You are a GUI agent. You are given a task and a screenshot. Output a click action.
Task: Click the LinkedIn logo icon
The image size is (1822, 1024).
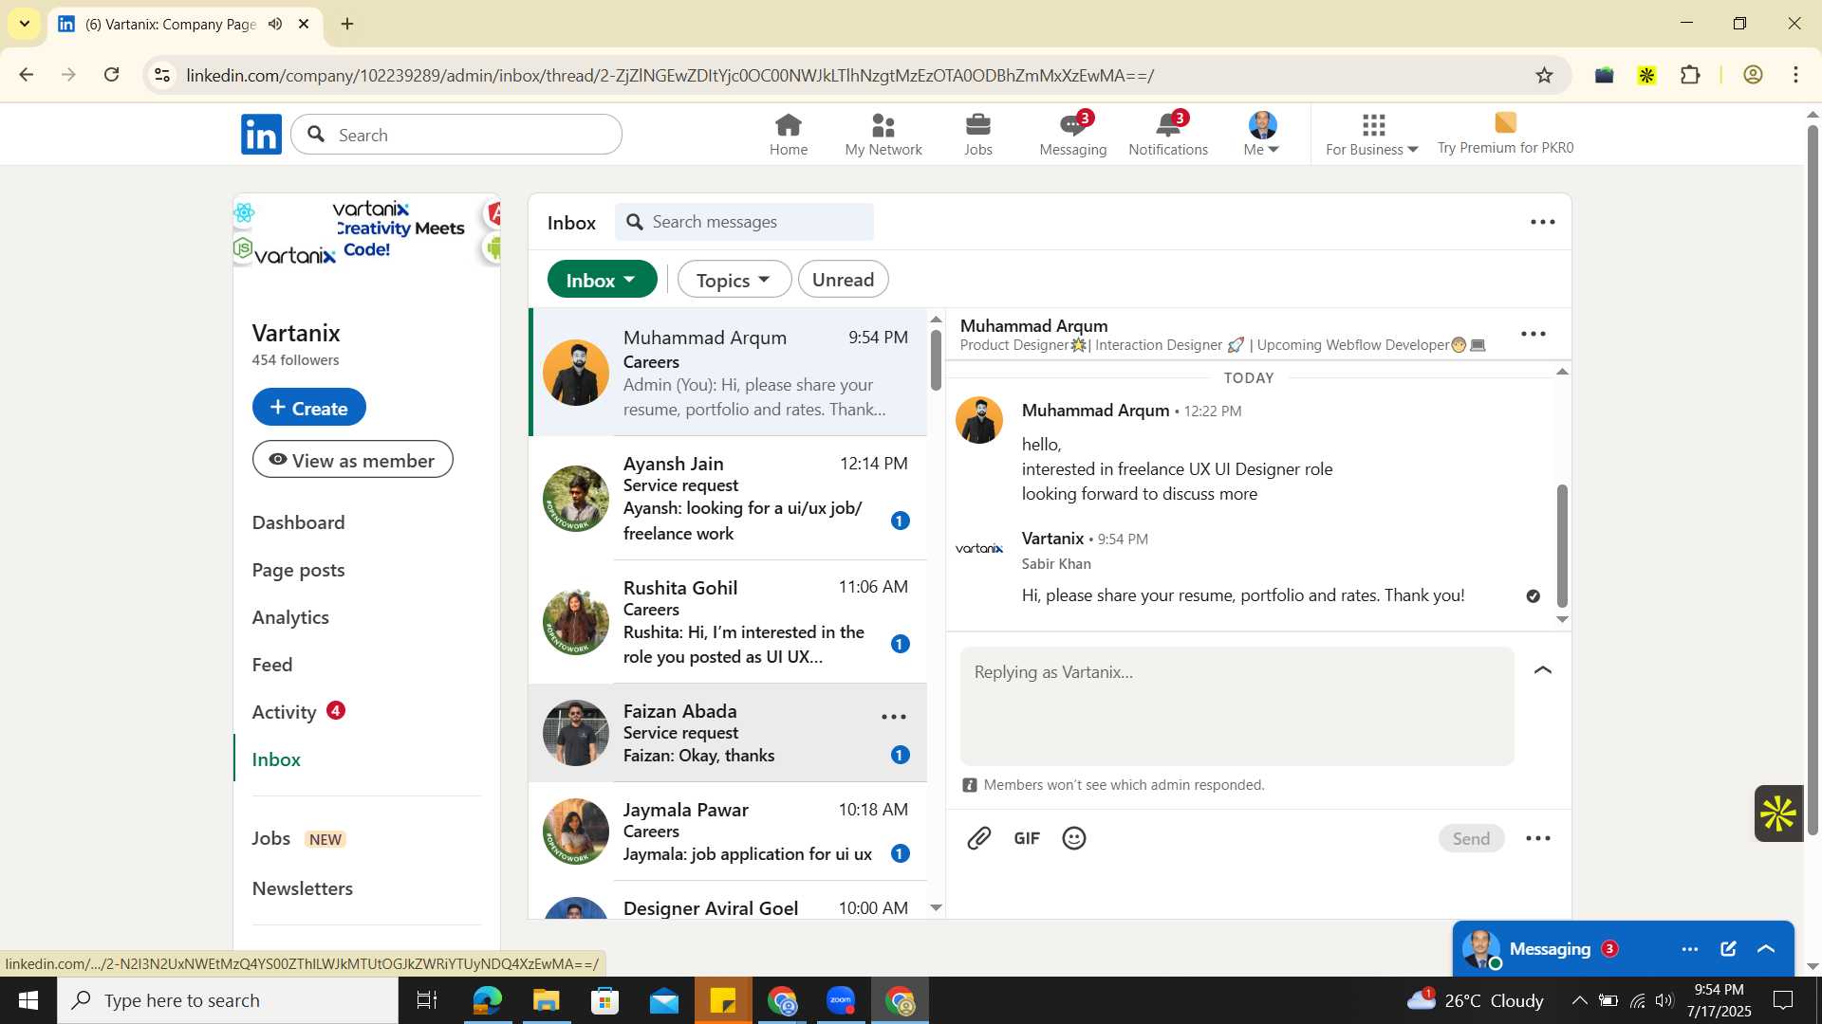[x=261, y=135]
